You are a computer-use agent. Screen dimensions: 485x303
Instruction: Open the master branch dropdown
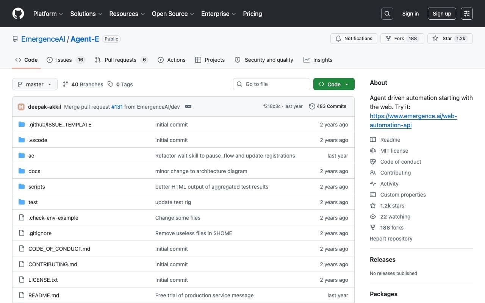pyautogui.click(x=35, y=84)
